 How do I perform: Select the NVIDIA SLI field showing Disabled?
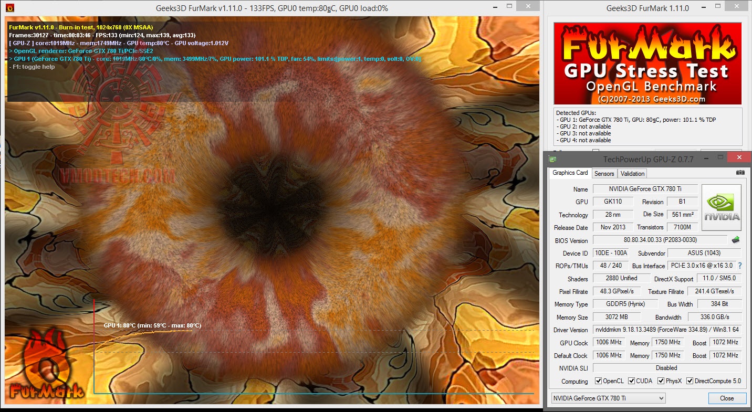point(667,368)
